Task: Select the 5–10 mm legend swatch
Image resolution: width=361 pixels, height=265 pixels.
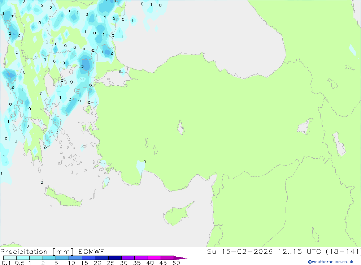Action: 62,258
